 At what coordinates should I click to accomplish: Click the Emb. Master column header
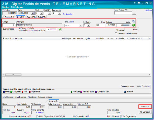point(79,39)
